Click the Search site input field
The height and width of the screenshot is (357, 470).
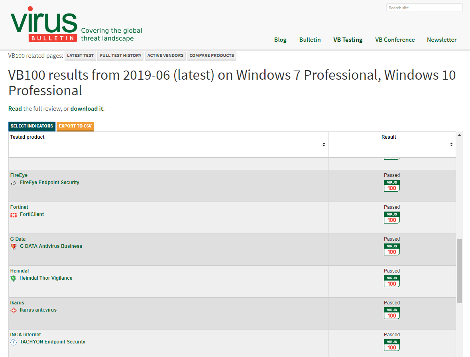pyautogui.click(x=424, y=8)
